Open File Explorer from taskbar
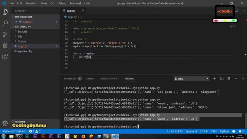The image size is (247, 139). (11, 136)
